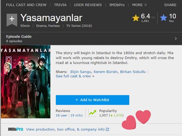Open the Yasamayanlar poster image
The width and height of the screenshot is (182, 136).
[26, 82]
